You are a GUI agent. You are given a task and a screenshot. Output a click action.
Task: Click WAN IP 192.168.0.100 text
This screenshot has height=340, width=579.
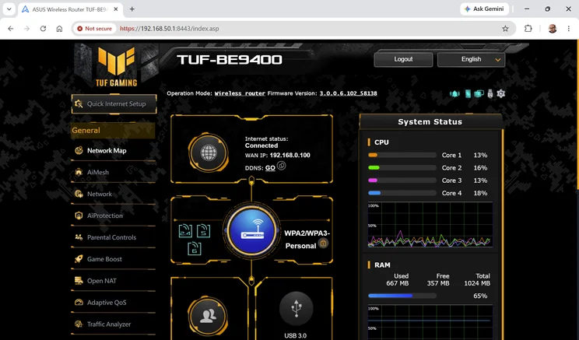(x=278, y=156)
